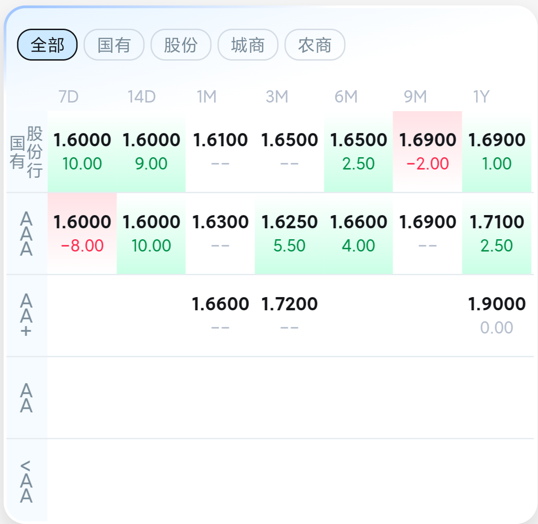
Task: Open the AA+ 1Y cell with 1.9000
Action: coord(497,315)
